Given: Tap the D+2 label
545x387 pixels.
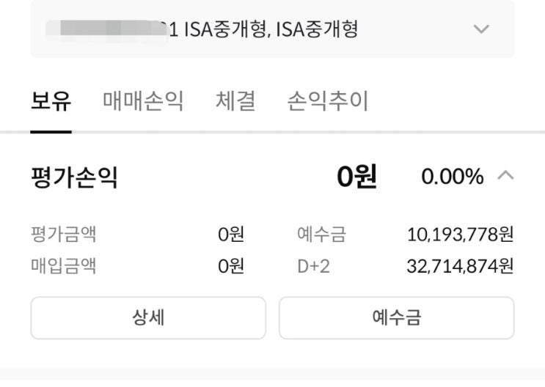Looking at the screenshot, I should (313, 265).
